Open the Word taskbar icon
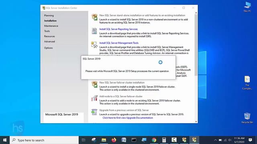 124,140
